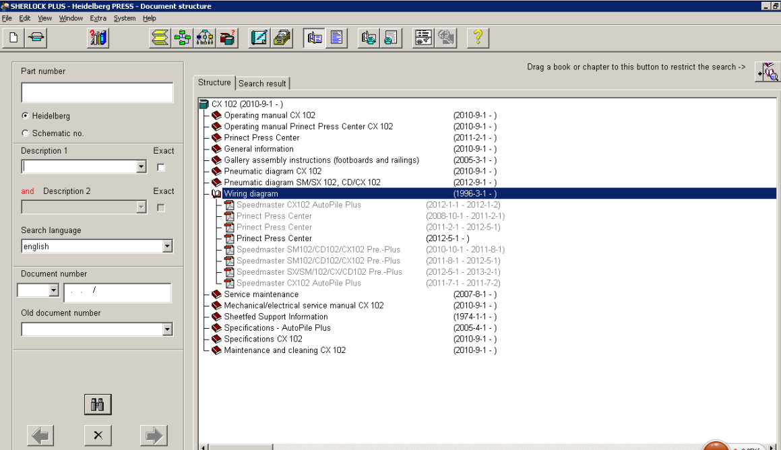Click the open book icon beside Wiring diagram
The width and height of the screenshot is (781, 450).
pos(216,193)
